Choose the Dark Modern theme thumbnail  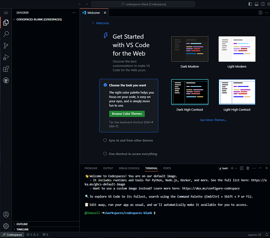click(190, 49)
